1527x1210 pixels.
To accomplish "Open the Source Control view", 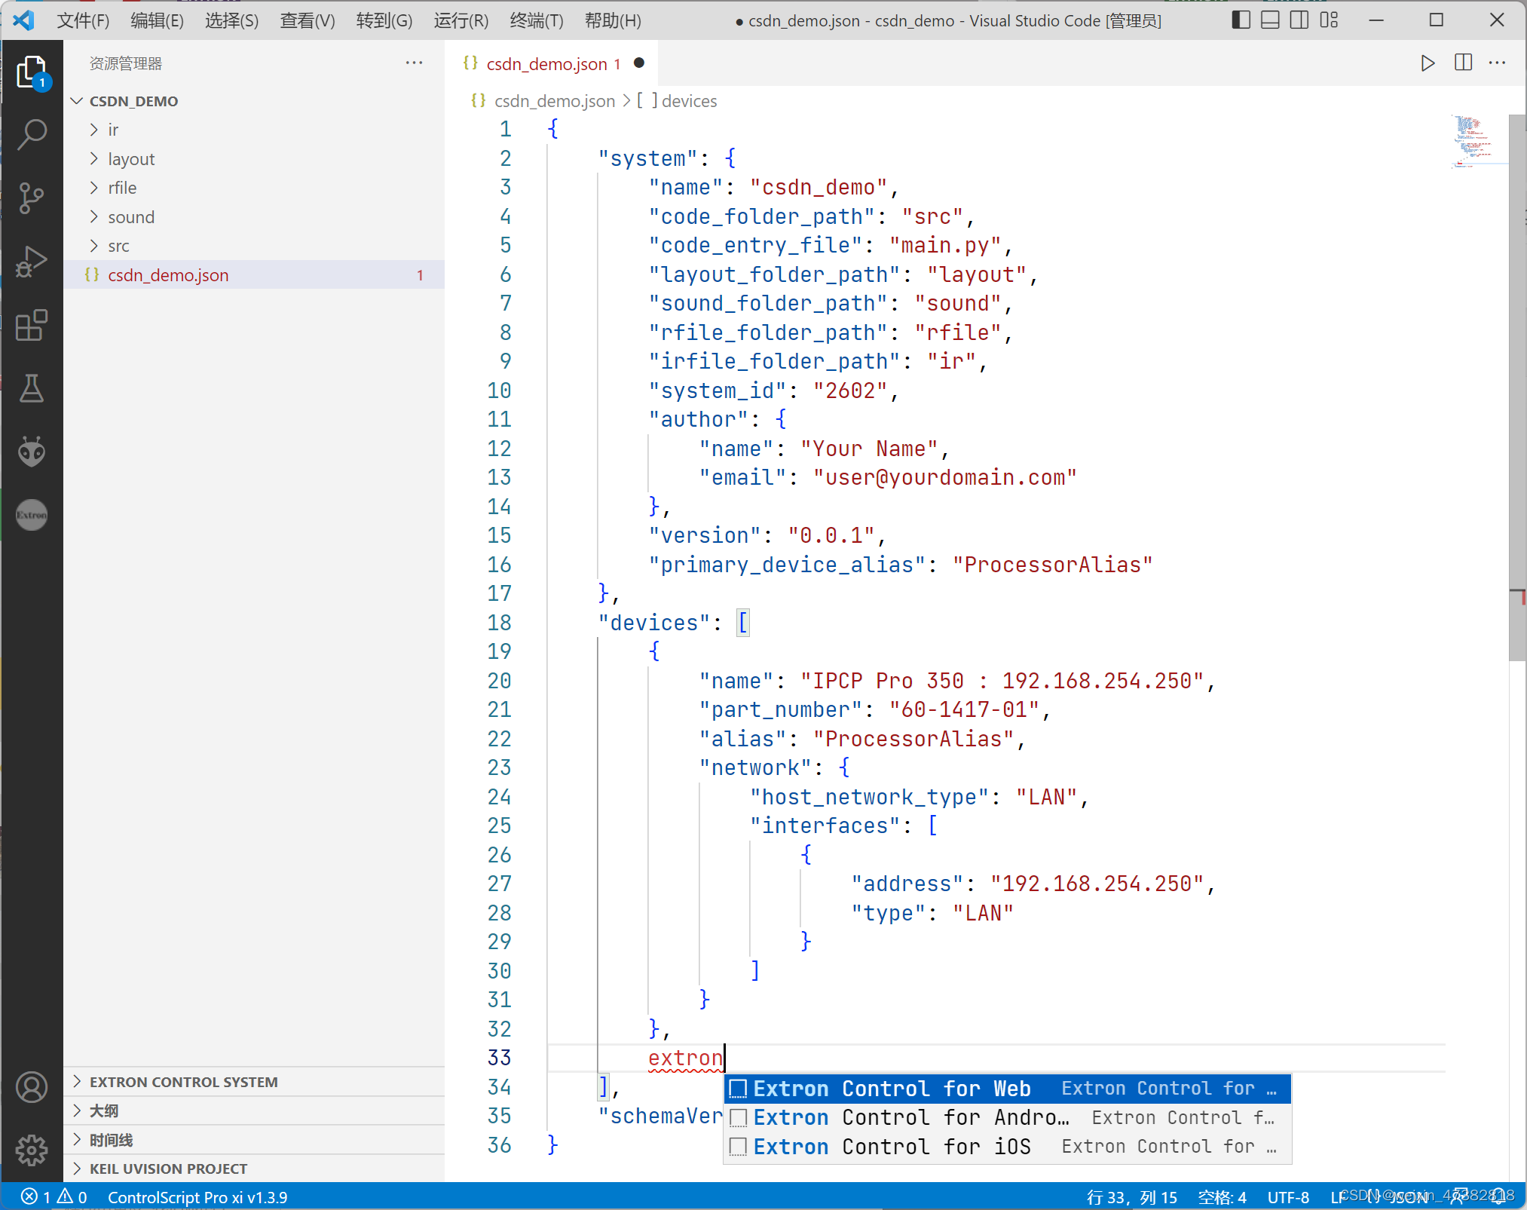I will pyautogui.click(x=32, y=198).
